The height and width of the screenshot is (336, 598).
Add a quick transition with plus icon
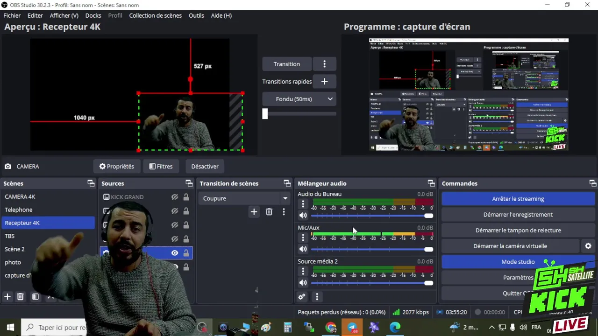324,81
